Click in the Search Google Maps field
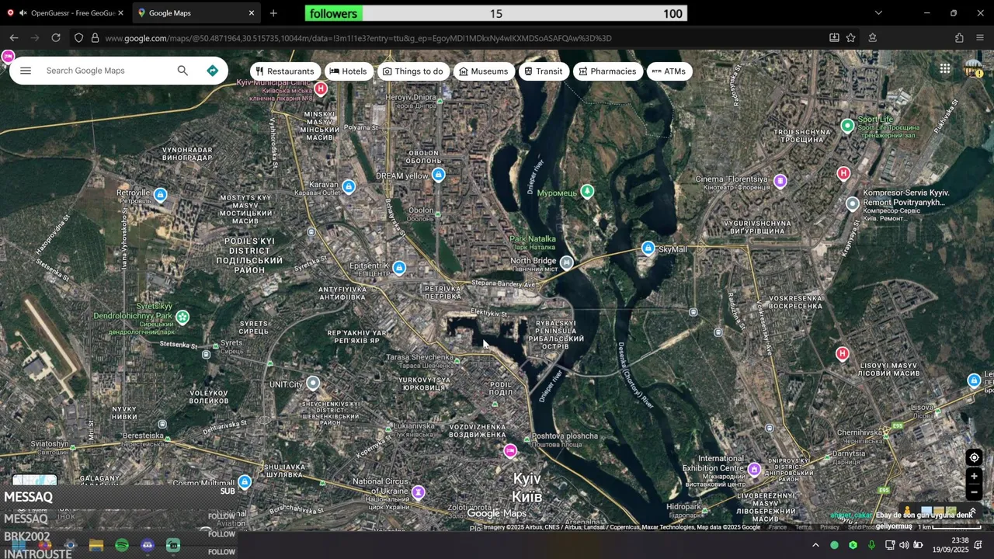 point(105,71)
